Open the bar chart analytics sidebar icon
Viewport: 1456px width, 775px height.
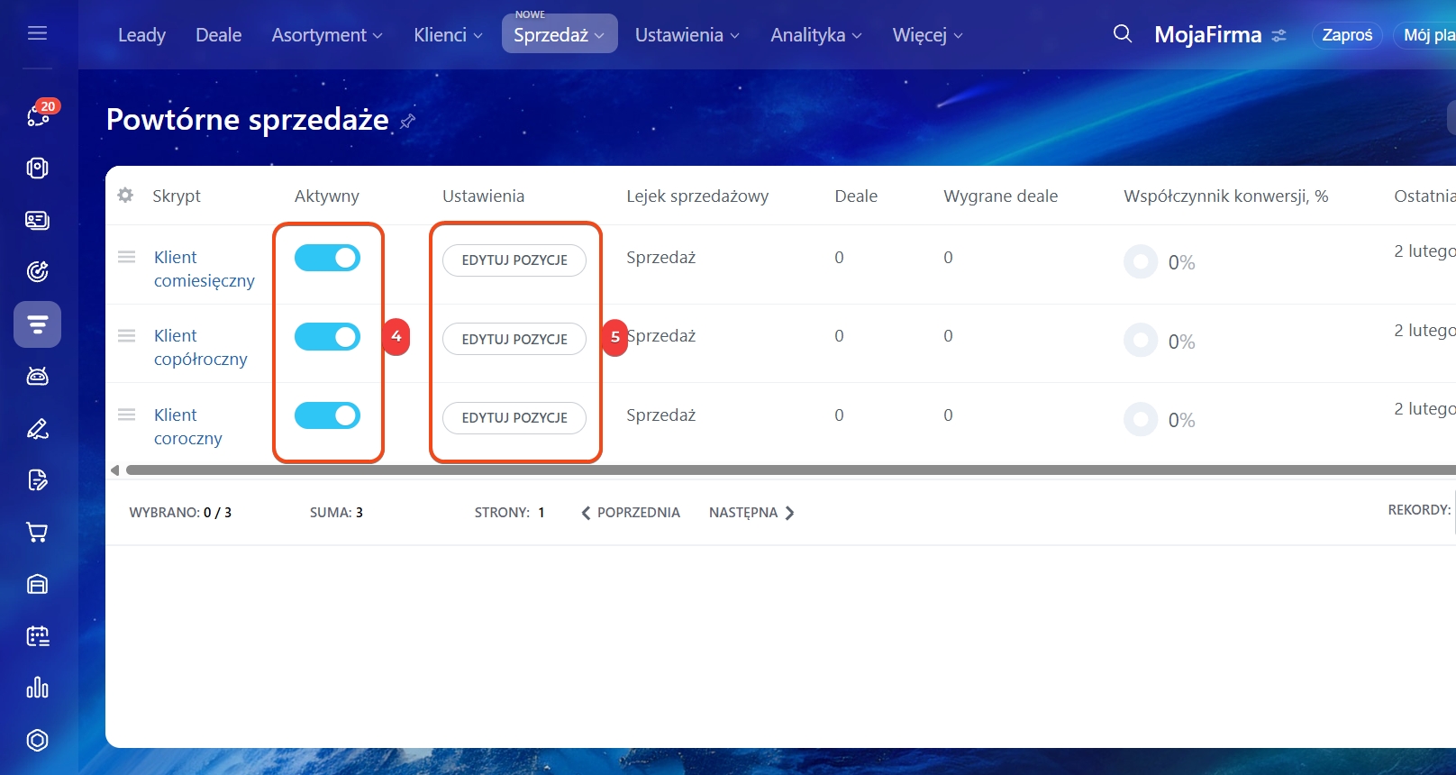37,688
